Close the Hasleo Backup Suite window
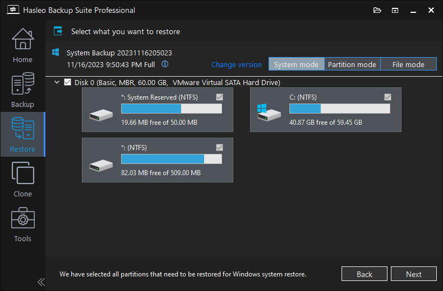The width and height of the screenshot is (443, 291). pos(431,10)
